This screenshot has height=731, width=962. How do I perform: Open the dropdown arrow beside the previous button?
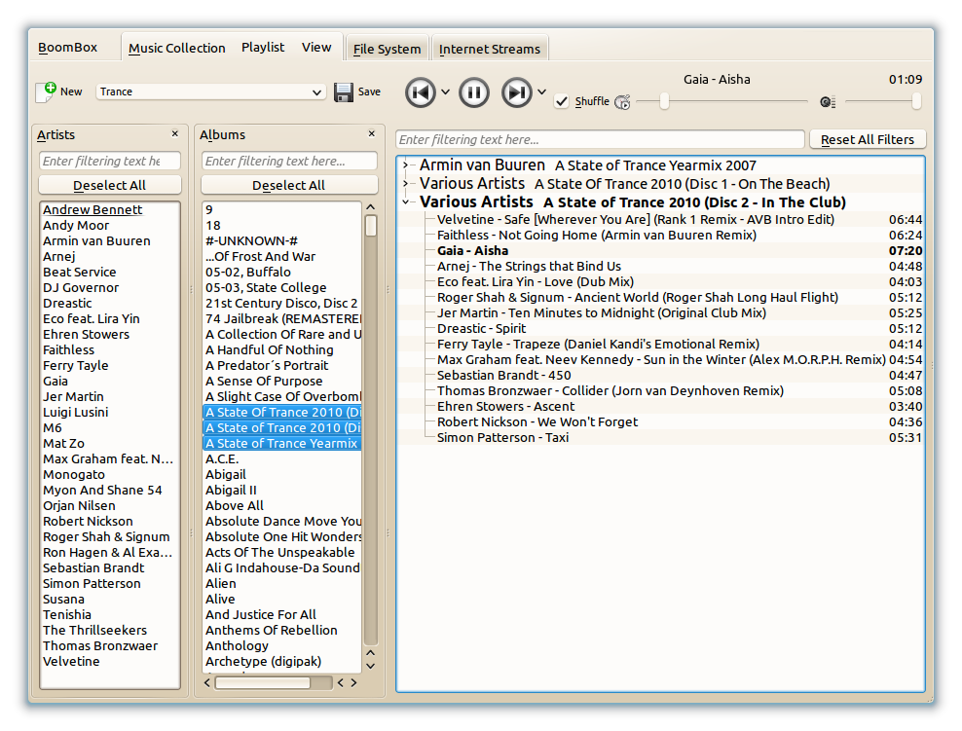(x=445, y=92)
